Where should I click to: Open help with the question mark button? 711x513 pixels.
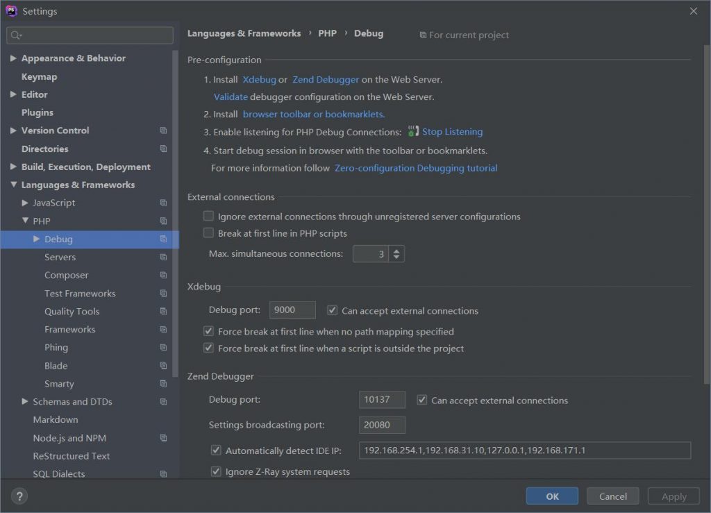[19, 496]
